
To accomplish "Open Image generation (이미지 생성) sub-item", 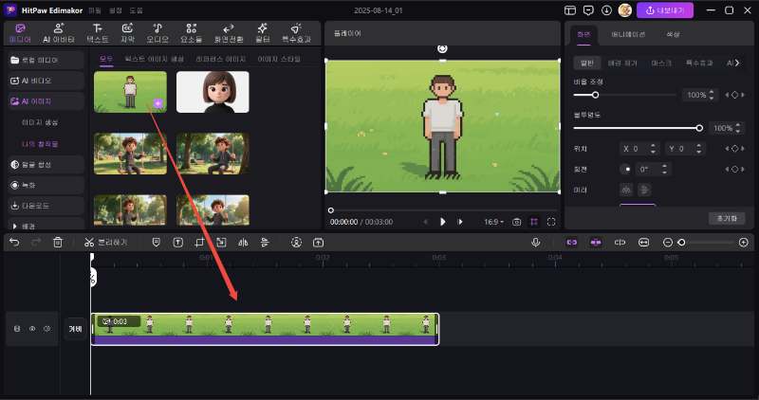I will (40, 123).
